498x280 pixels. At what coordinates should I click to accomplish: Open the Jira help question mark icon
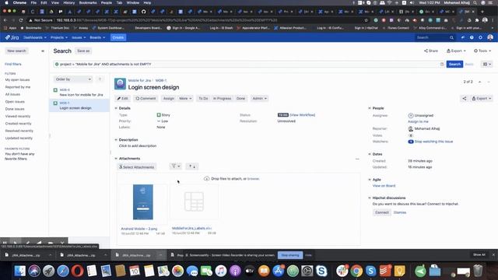[x=472, y=37]
